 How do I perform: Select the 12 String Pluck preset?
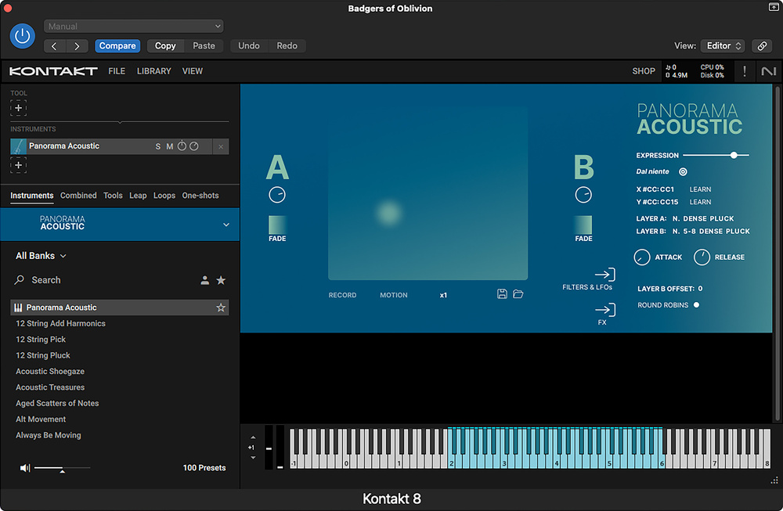[x=43, y=355]
